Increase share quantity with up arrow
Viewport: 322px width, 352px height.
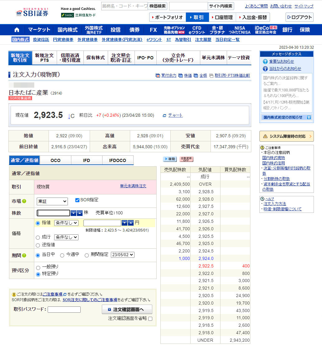80,213
